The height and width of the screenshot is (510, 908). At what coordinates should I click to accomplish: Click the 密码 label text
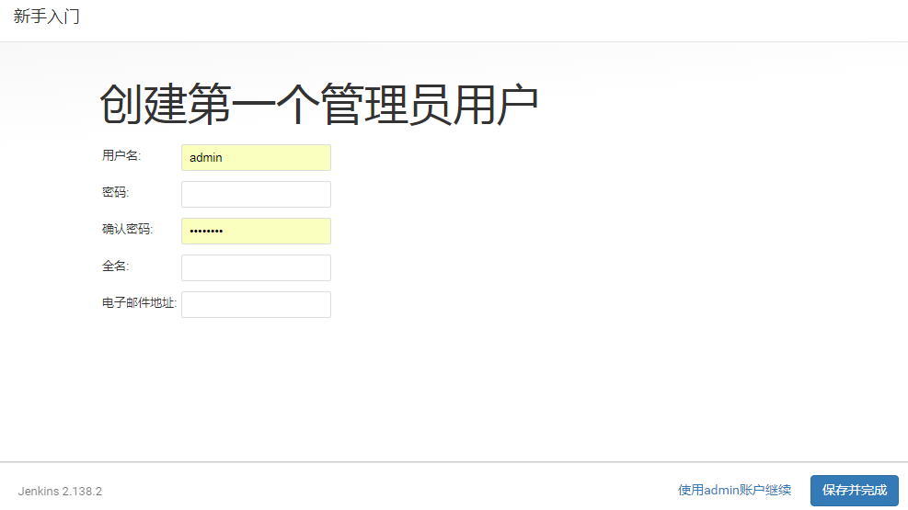pyautogui.click(x=115, y=192)
